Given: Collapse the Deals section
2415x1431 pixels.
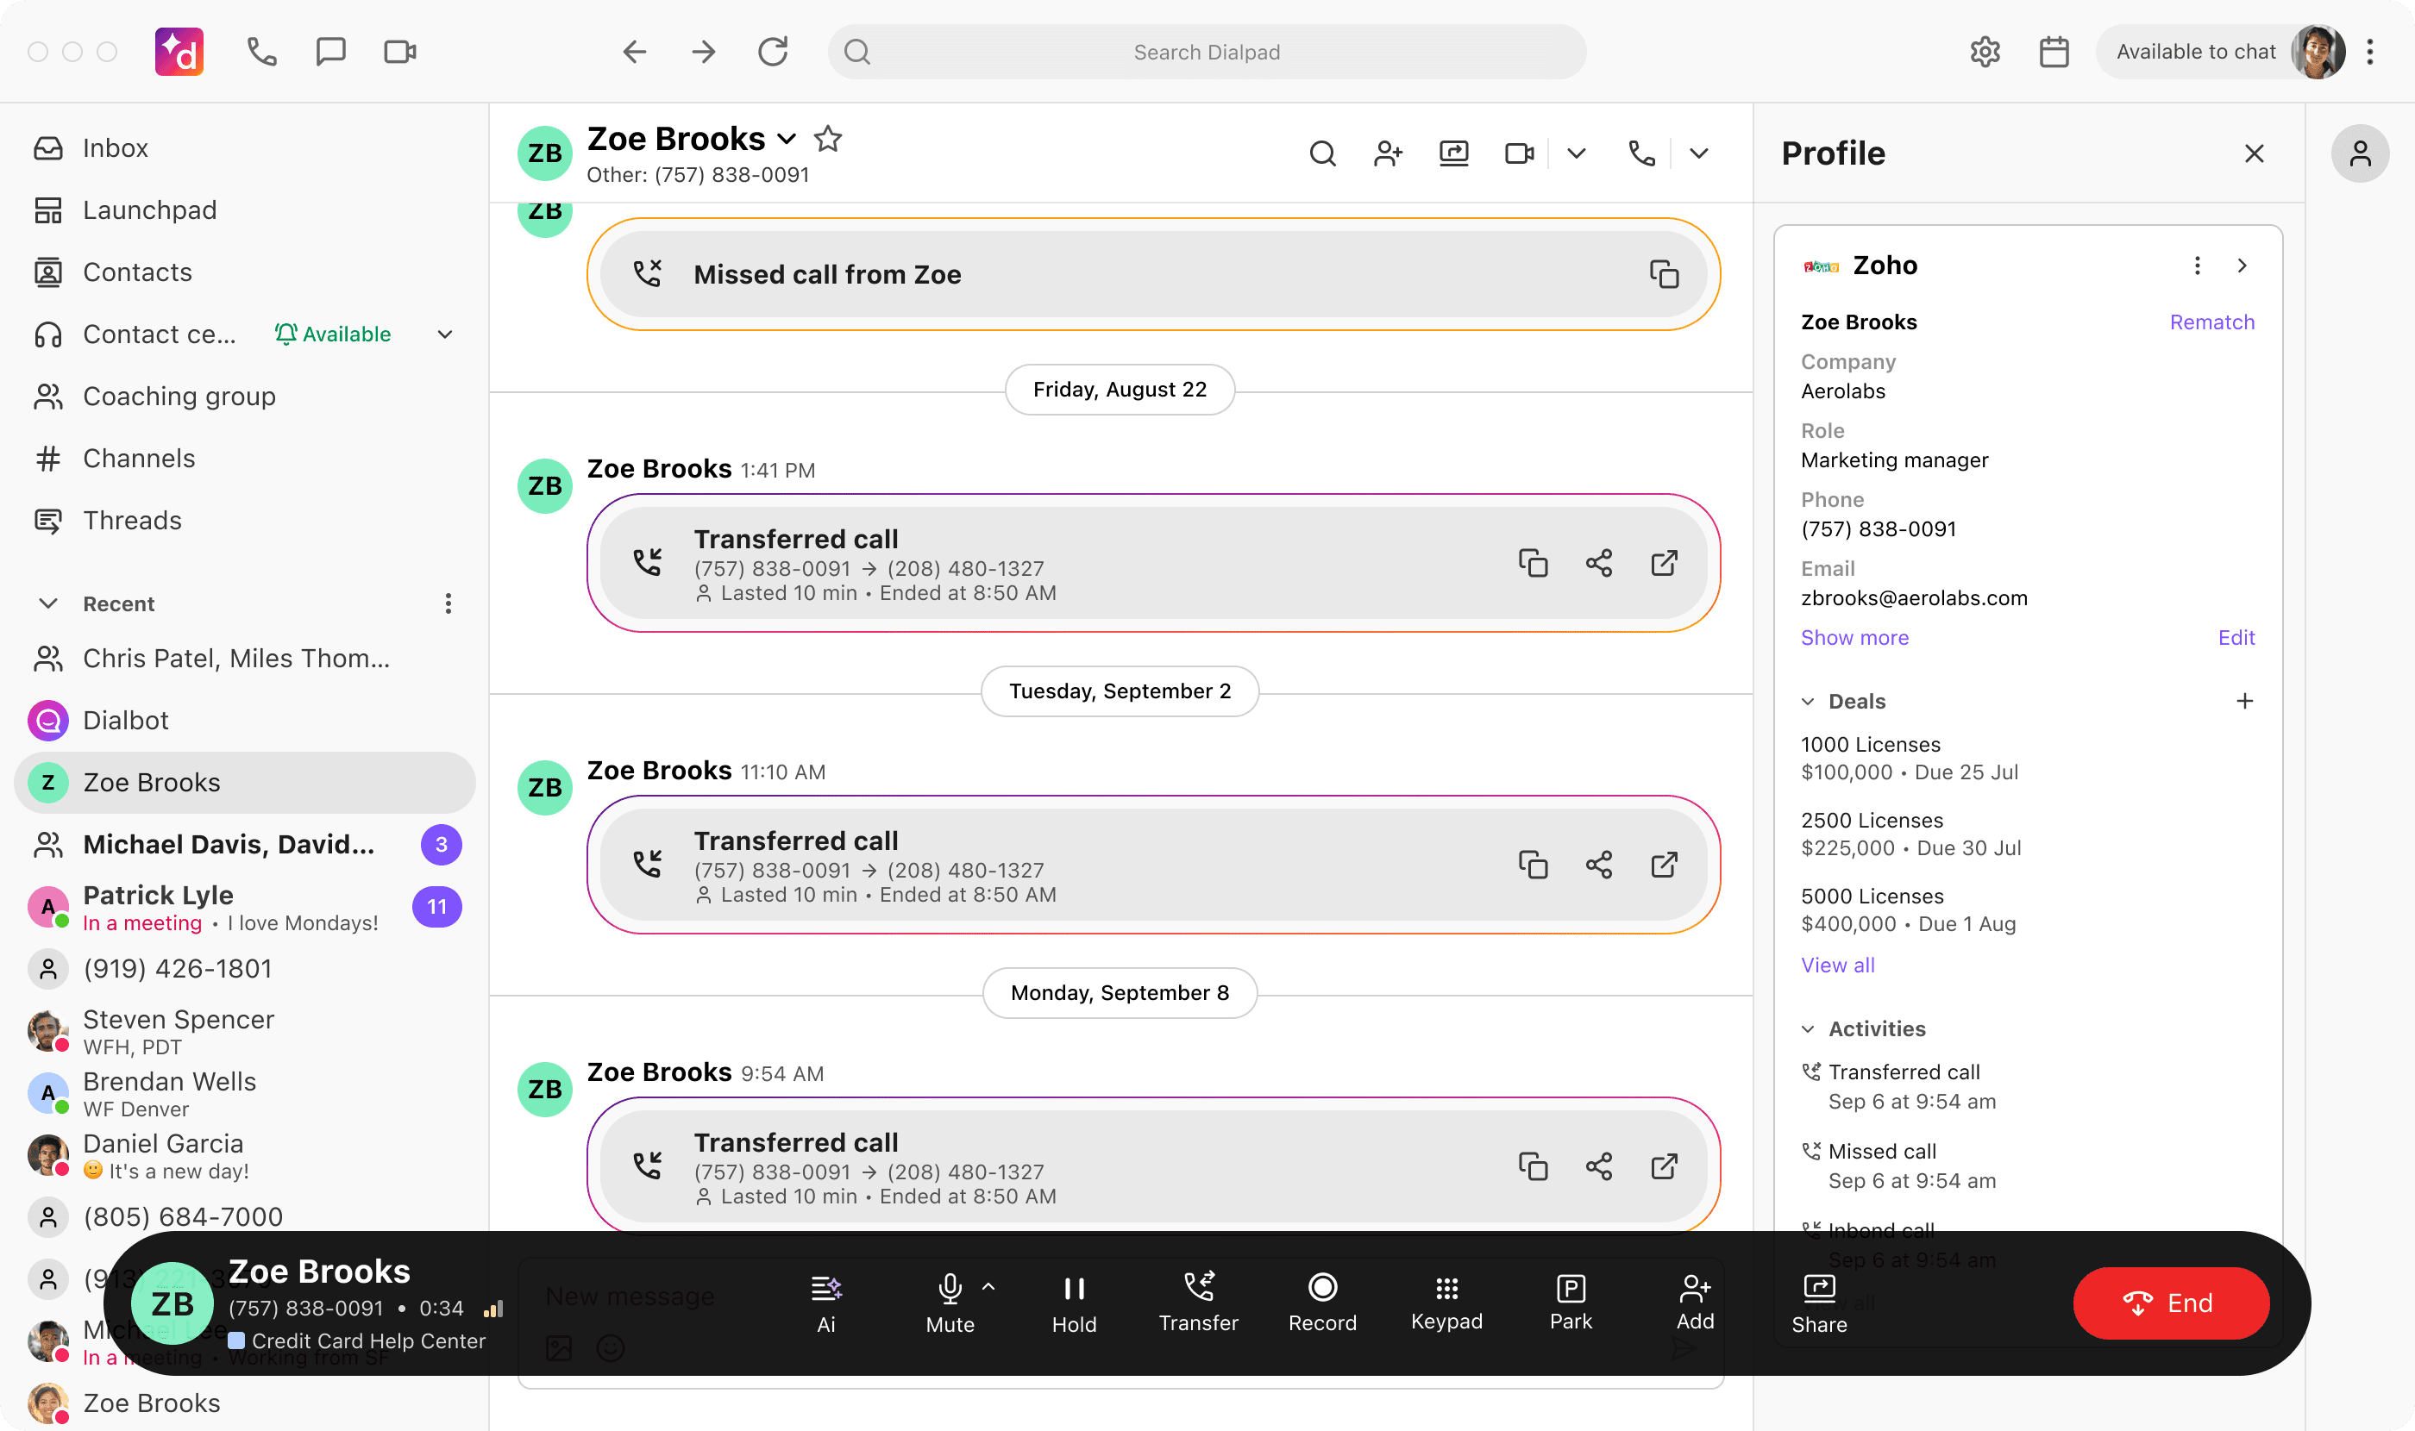Looking at the screenshot, I should pos(1808,701).
